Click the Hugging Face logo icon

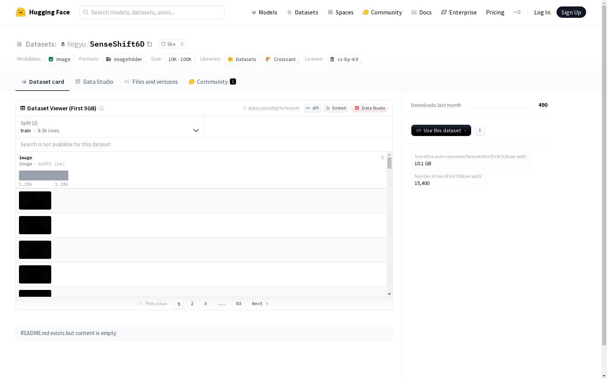pyautogui.click(x=21, y=12)
